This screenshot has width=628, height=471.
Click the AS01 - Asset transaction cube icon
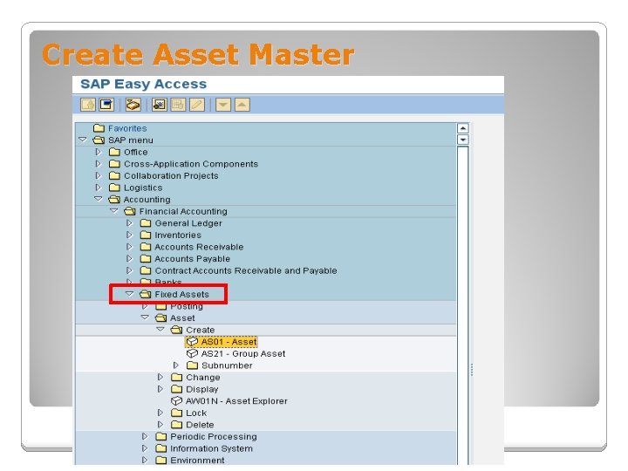click(192, 342)
